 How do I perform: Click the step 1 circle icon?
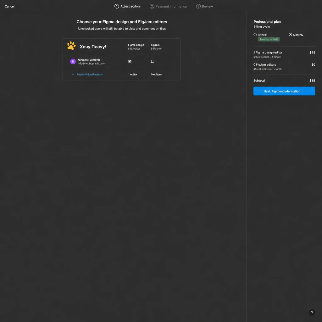point(116,6)
